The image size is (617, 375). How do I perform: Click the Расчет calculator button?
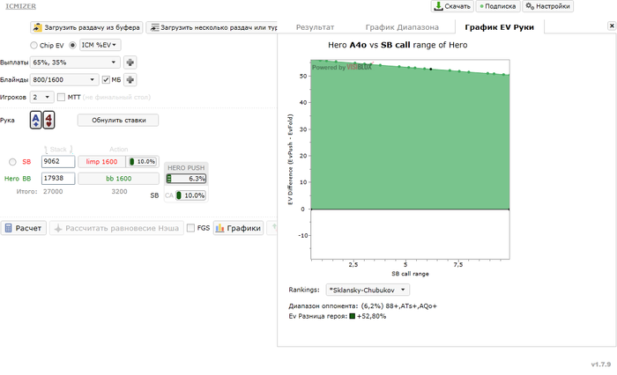(24, 228)
